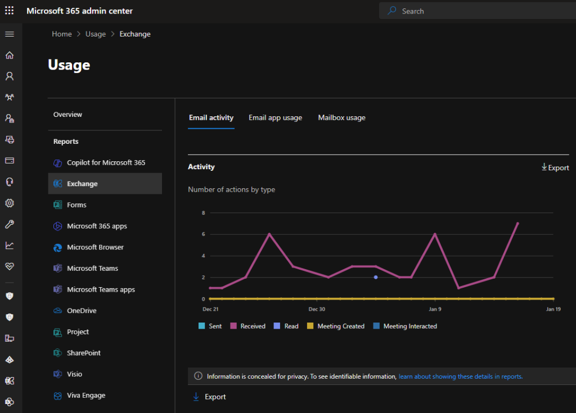Switch to the Email app usage tab

(x=276, y=118)
